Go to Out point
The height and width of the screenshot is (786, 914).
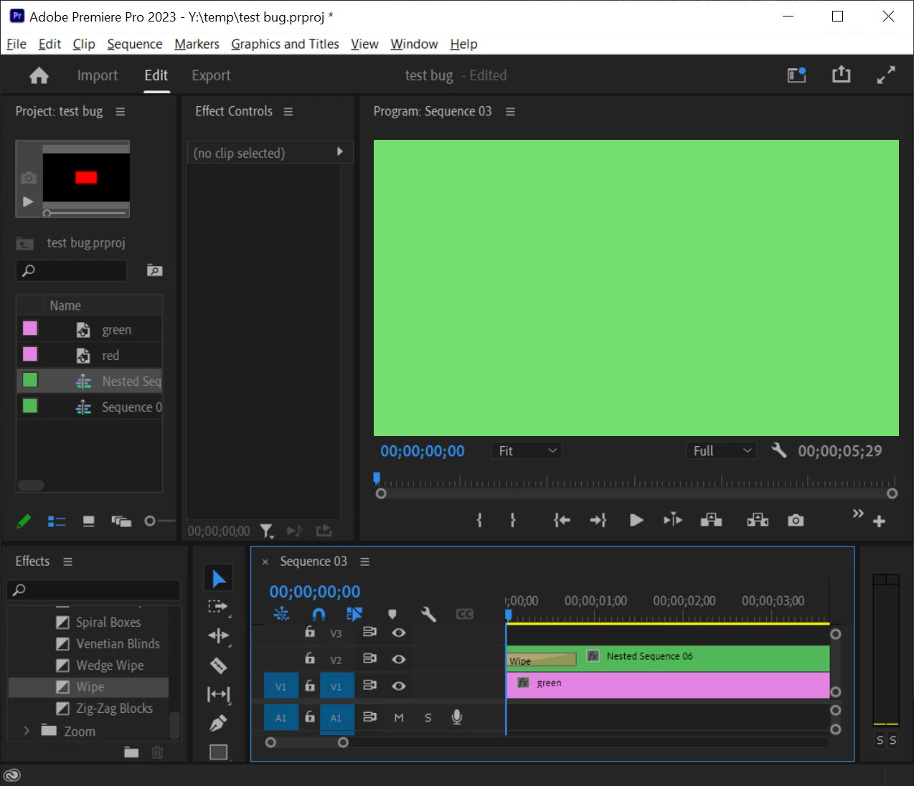click(x=598, y=520)
